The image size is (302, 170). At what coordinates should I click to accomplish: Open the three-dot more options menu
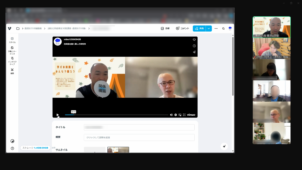click(x=216, y=29)
